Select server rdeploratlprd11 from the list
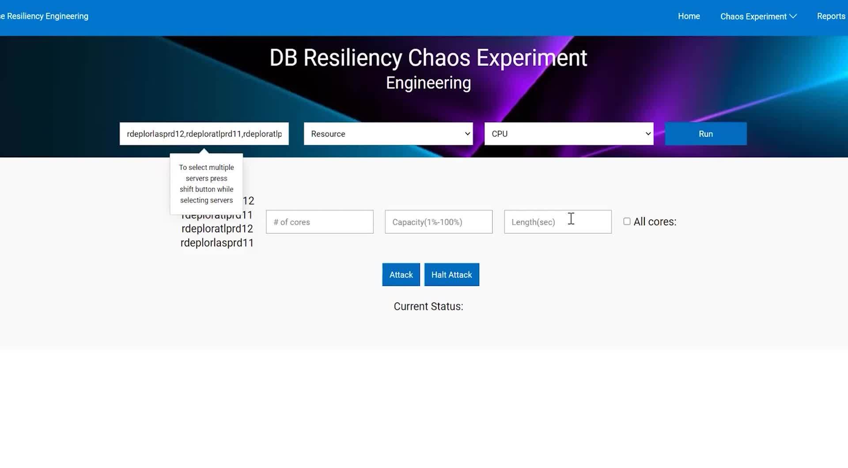The width and height of the screenshot is (848, 468). coord(216,215)
